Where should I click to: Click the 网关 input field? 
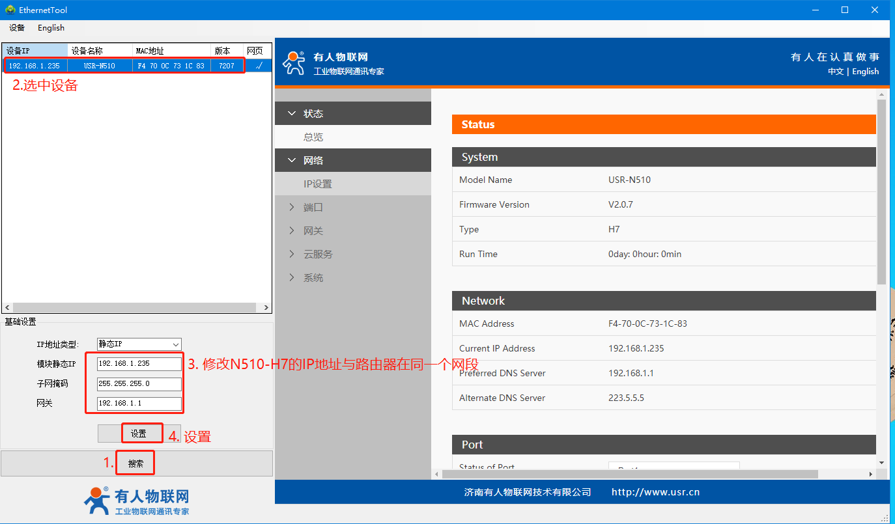pyautogui.click(x=139, y=403)
